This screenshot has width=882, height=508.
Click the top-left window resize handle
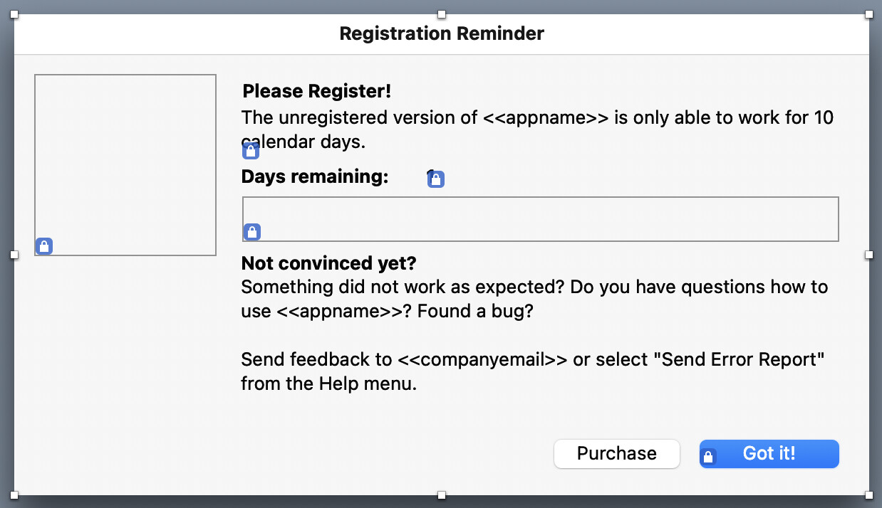coord(14,14)
